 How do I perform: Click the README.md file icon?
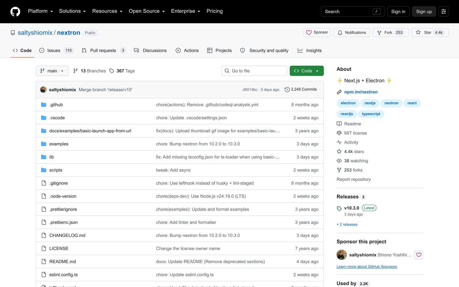point(44,261)
